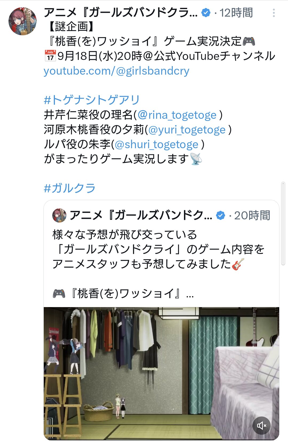Visit @rina_togetoge profile mention
Viewport: 288px width, 447px height.
point(177,115)
